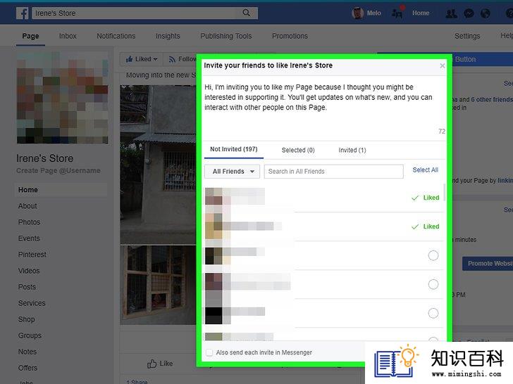Open the Notifications tab
This screenshot has height=384, width=513.
tap(116, 36)
